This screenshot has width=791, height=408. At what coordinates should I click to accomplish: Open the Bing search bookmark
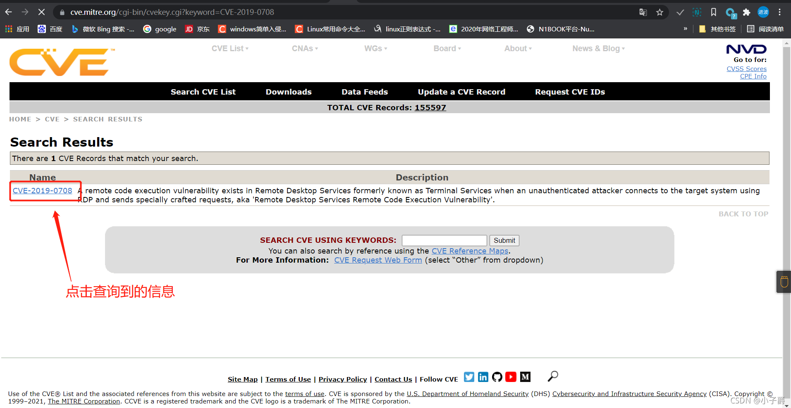click(x=103, y=29)
